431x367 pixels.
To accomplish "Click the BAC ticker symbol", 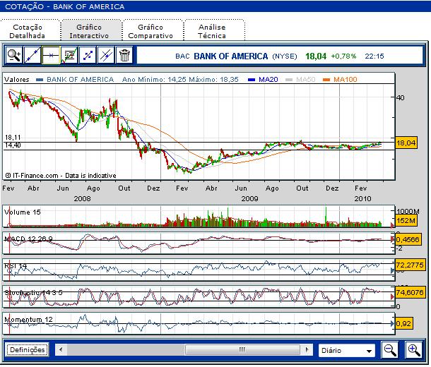I will coord(182,56).
